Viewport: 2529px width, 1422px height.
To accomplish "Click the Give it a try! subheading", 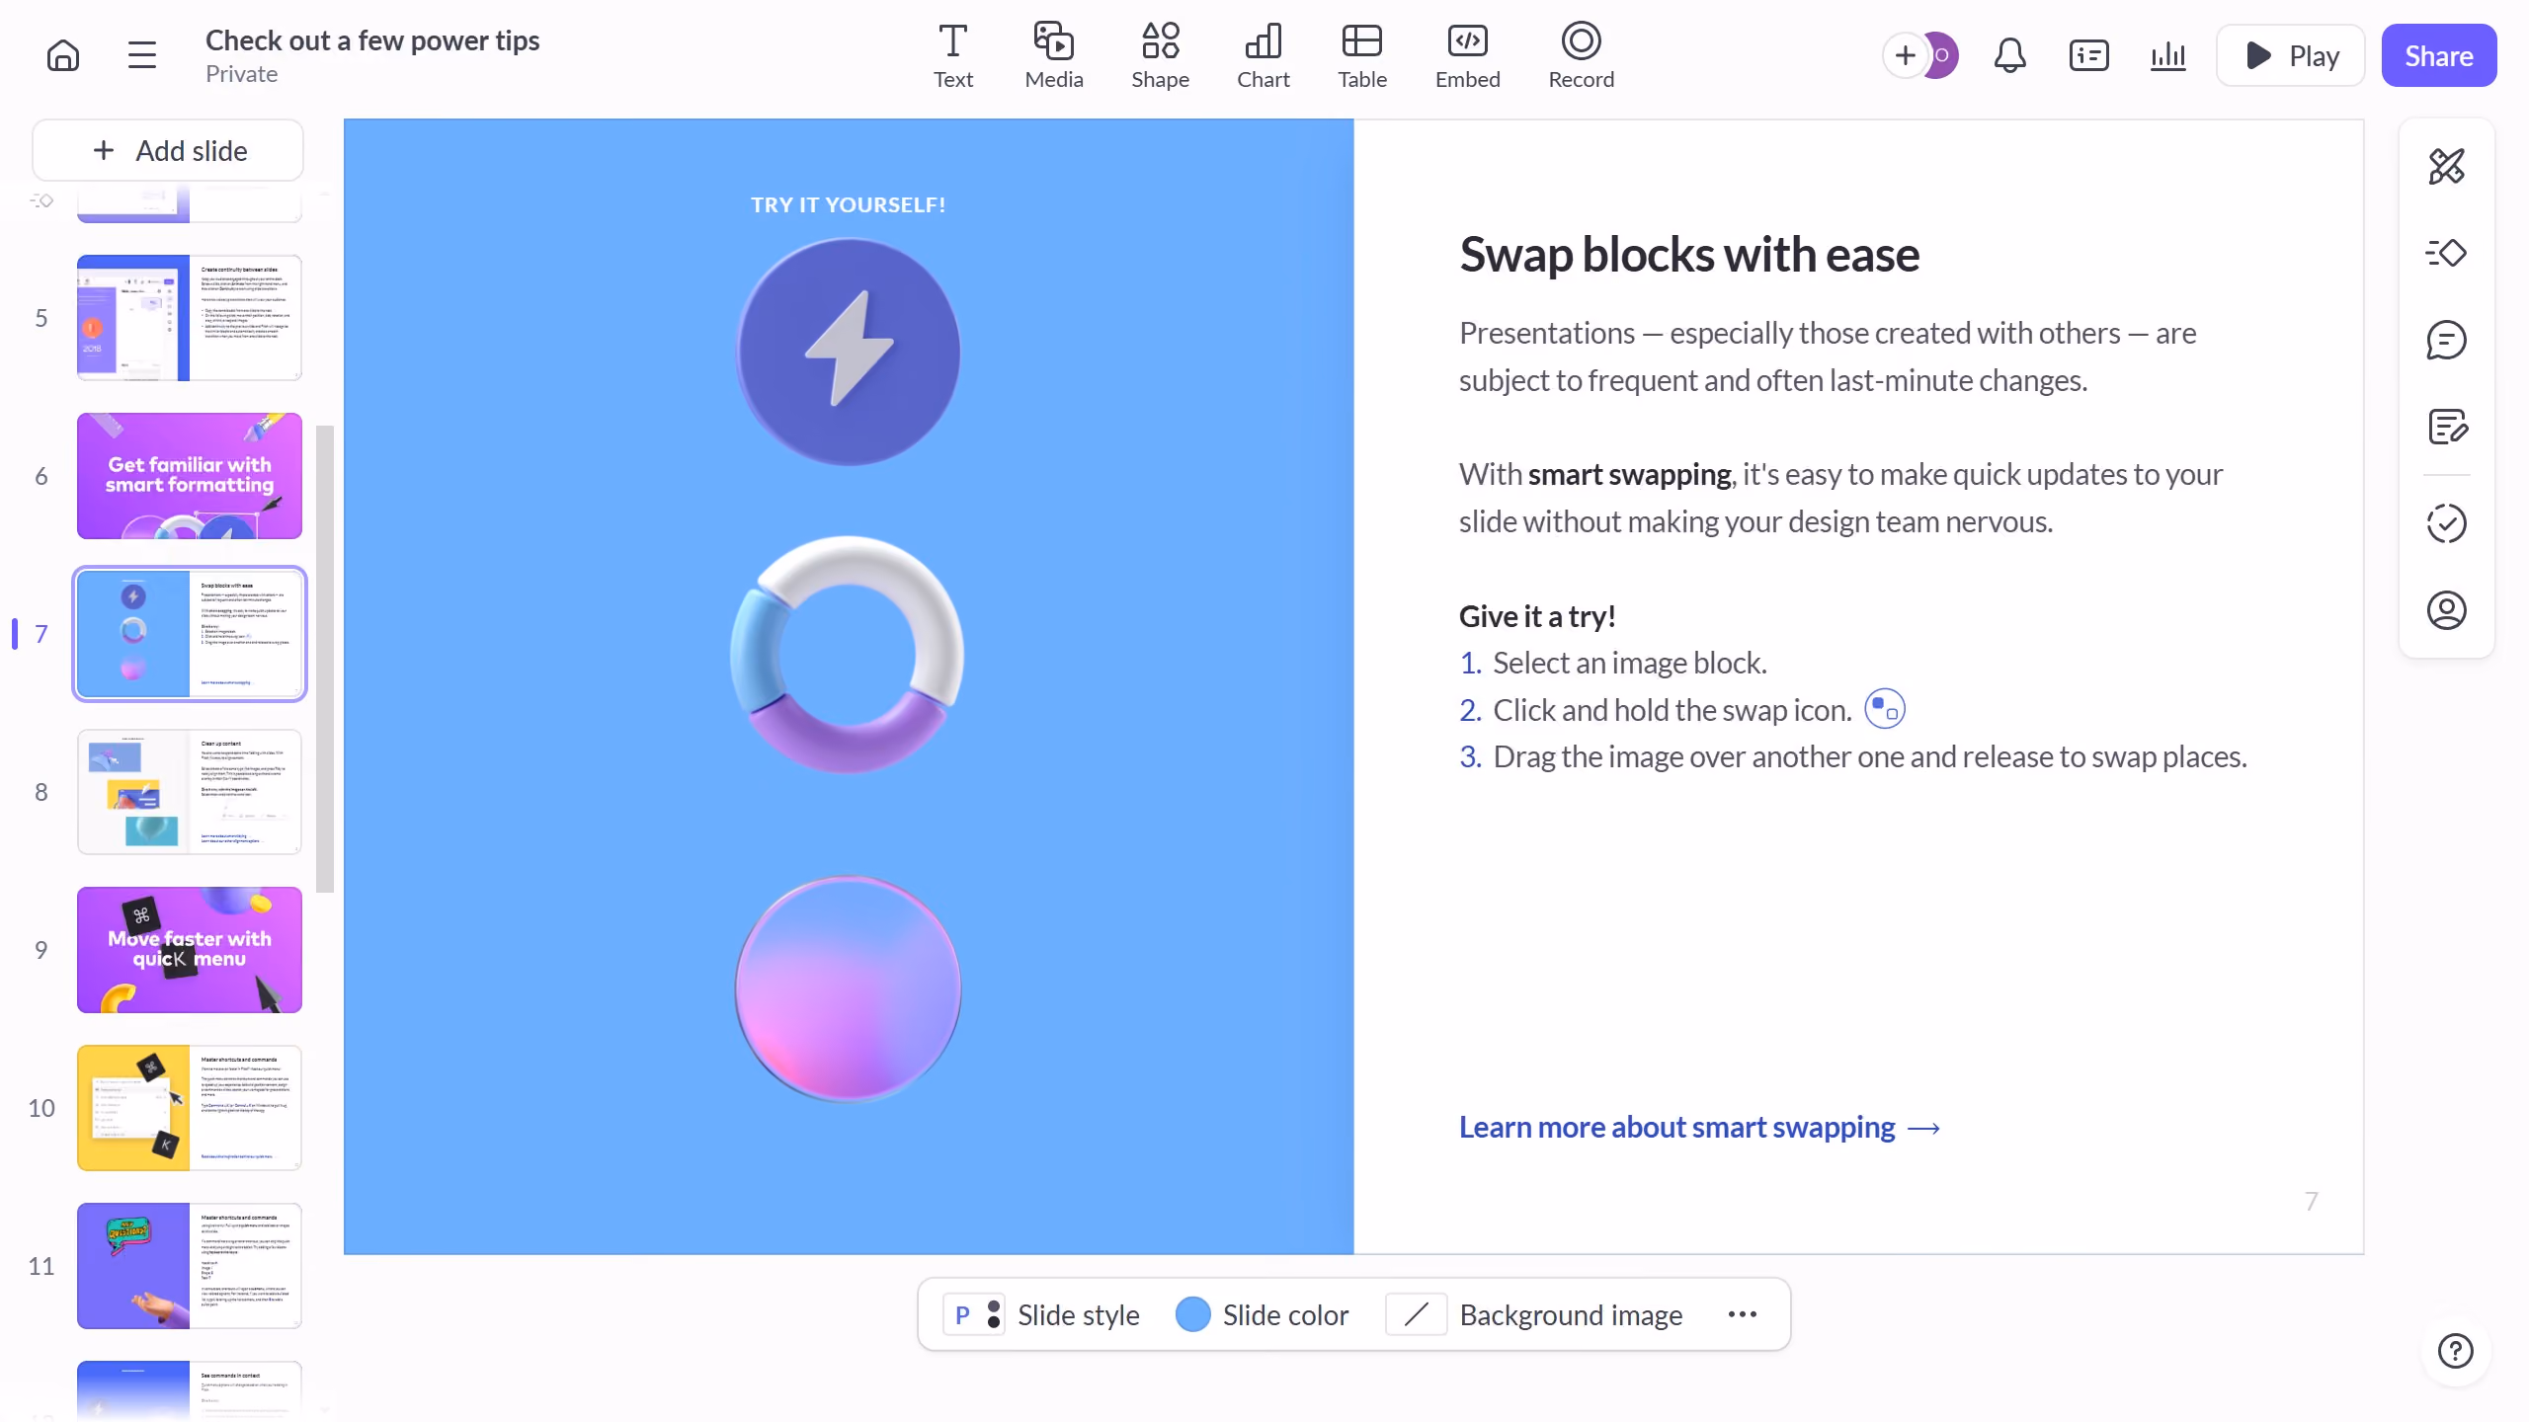I will [1537, 616].
